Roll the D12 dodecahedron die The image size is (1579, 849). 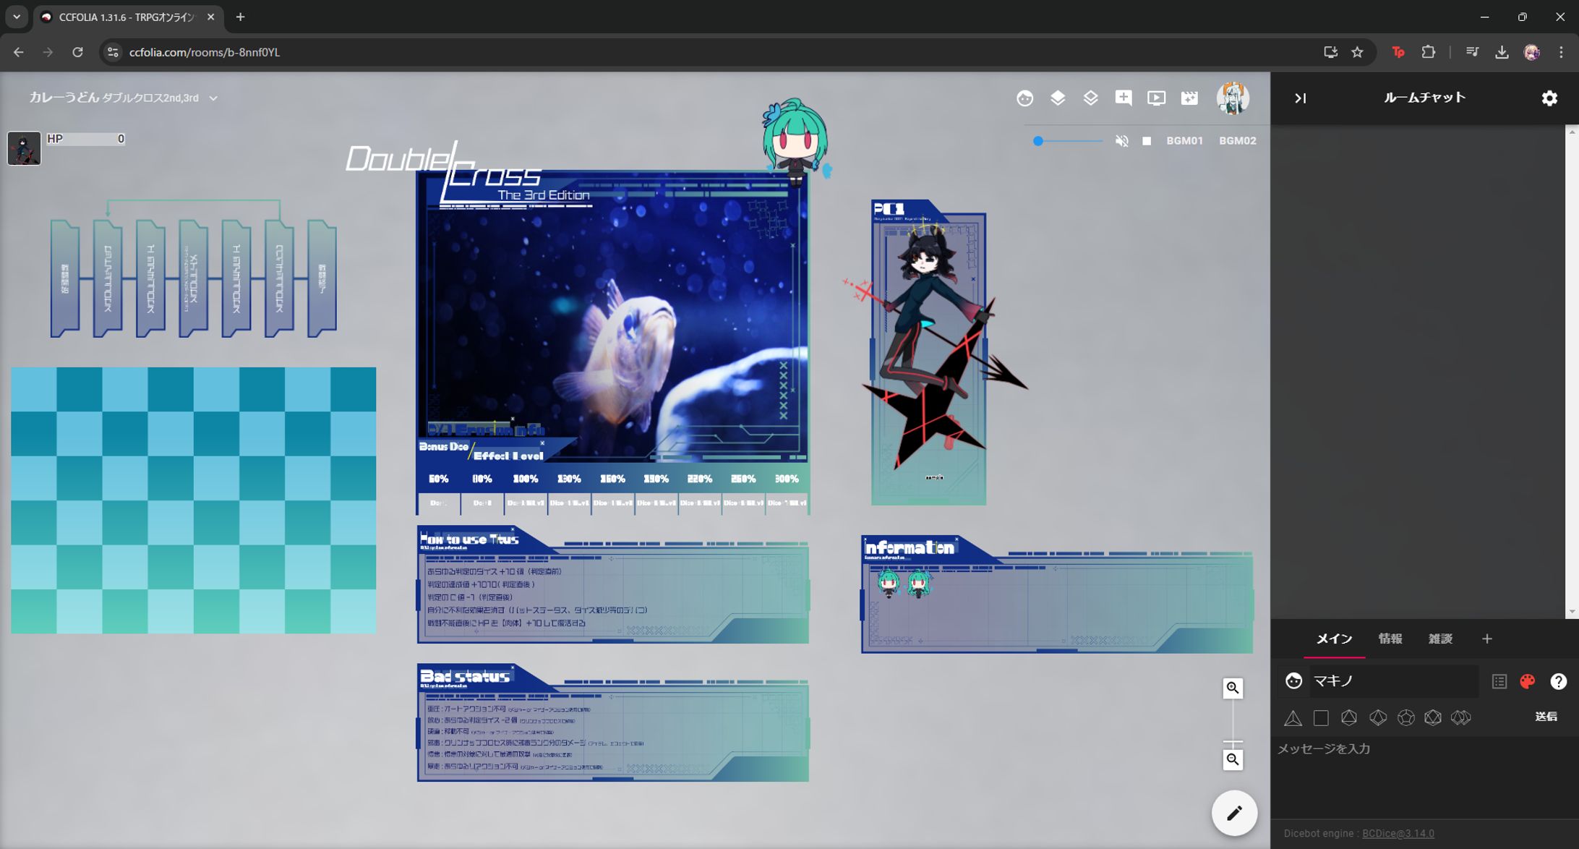tap(1405, 717)
